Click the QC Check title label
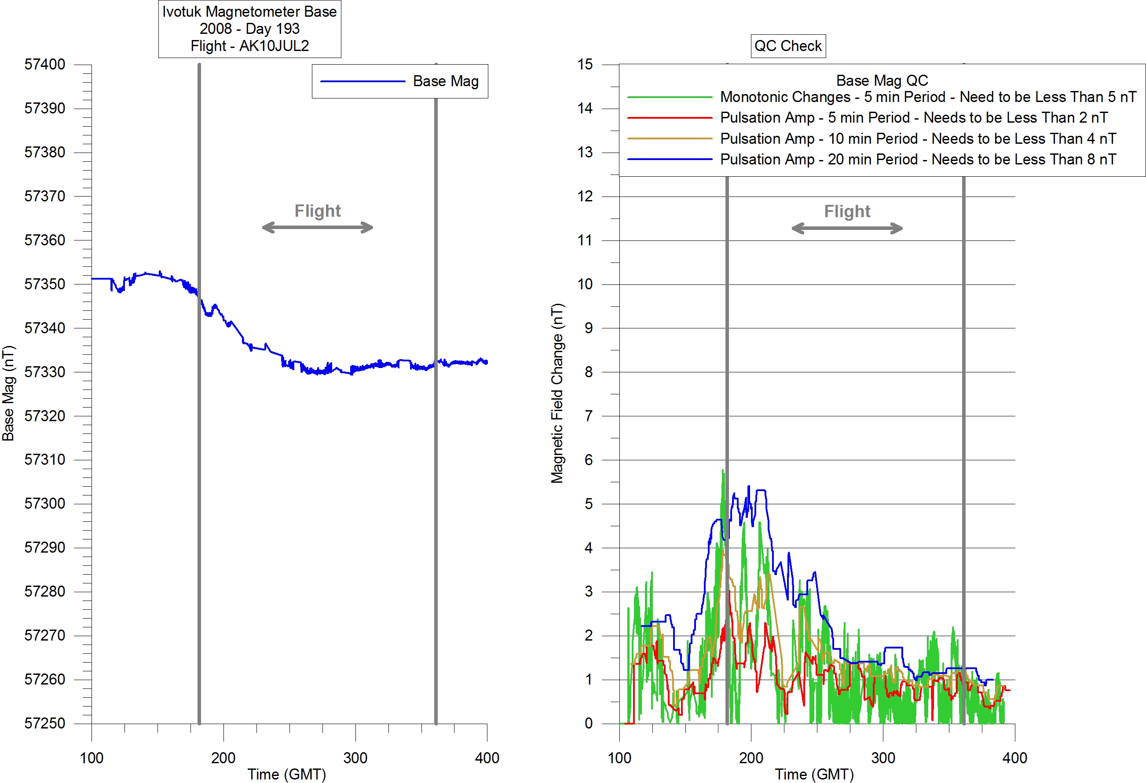The image size is (1146, 783). pyautogui.click(x=787, y=46)
